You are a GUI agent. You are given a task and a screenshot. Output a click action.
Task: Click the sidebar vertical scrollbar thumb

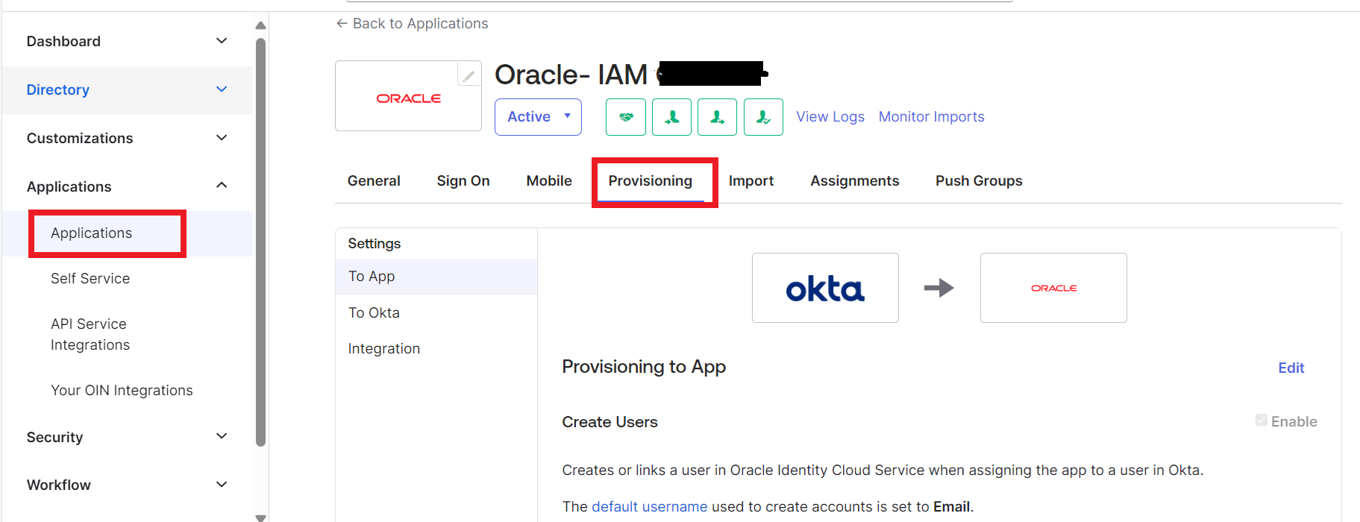pyautogui.click(x=260, y=242)
